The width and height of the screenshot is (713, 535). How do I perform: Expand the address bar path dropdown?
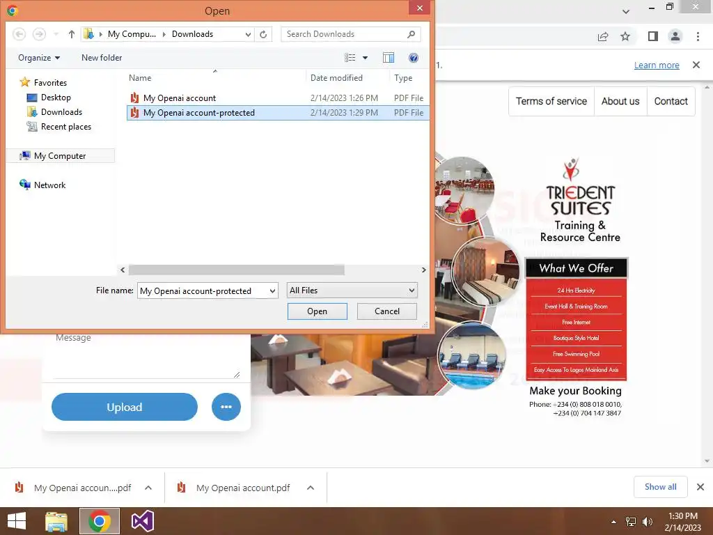(x=248, y=34)
